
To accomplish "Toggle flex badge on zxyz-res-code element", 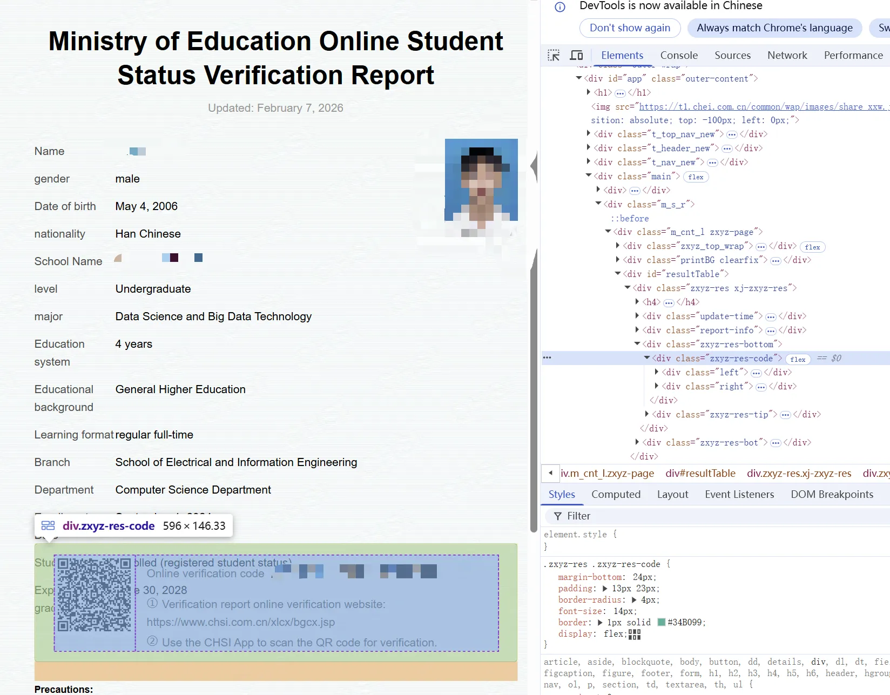I will [798, 359].
